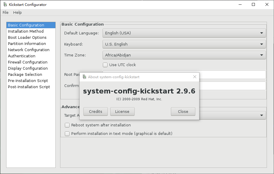
Task: Enable text mode installation checkbox
Action: [67, 133]
